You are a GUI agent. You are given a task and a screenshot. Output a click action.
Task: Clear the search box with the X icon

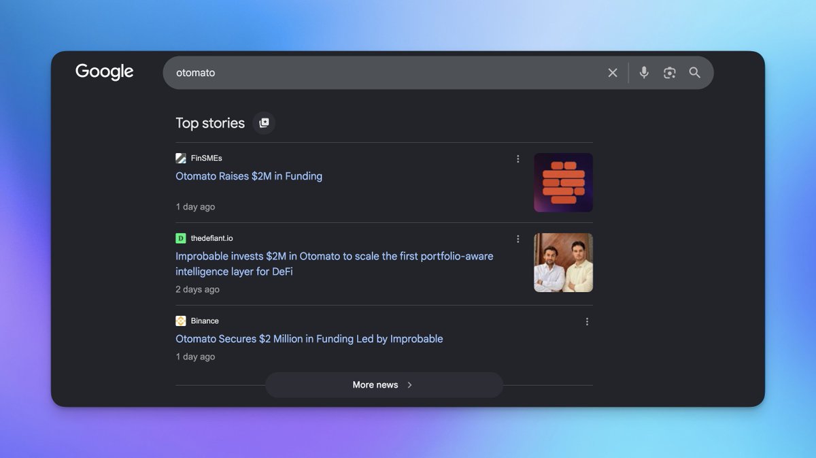613,73
